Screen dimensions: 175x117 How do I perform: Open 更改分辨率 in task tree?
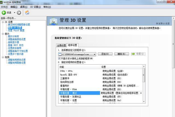coord(13,36)
